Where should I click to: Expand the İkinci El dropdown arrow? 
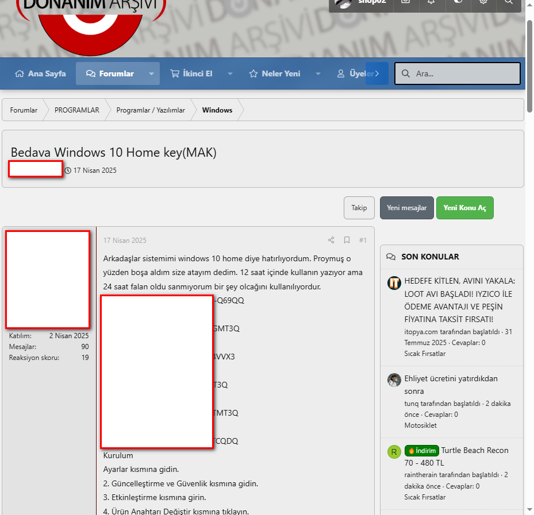[230, 73]
